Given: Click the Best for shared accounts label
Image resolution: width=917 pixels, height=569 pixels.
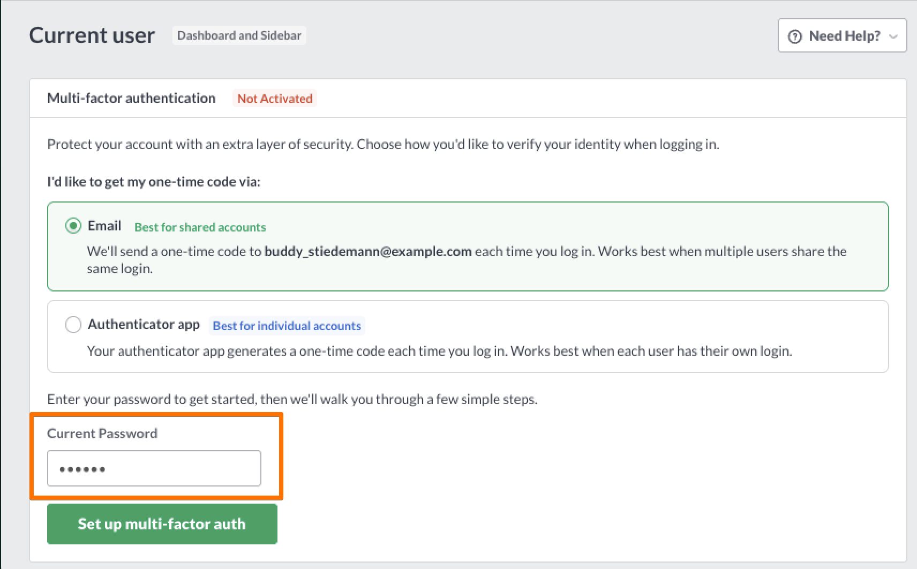Looking at the screenshot, I should 200,227.
